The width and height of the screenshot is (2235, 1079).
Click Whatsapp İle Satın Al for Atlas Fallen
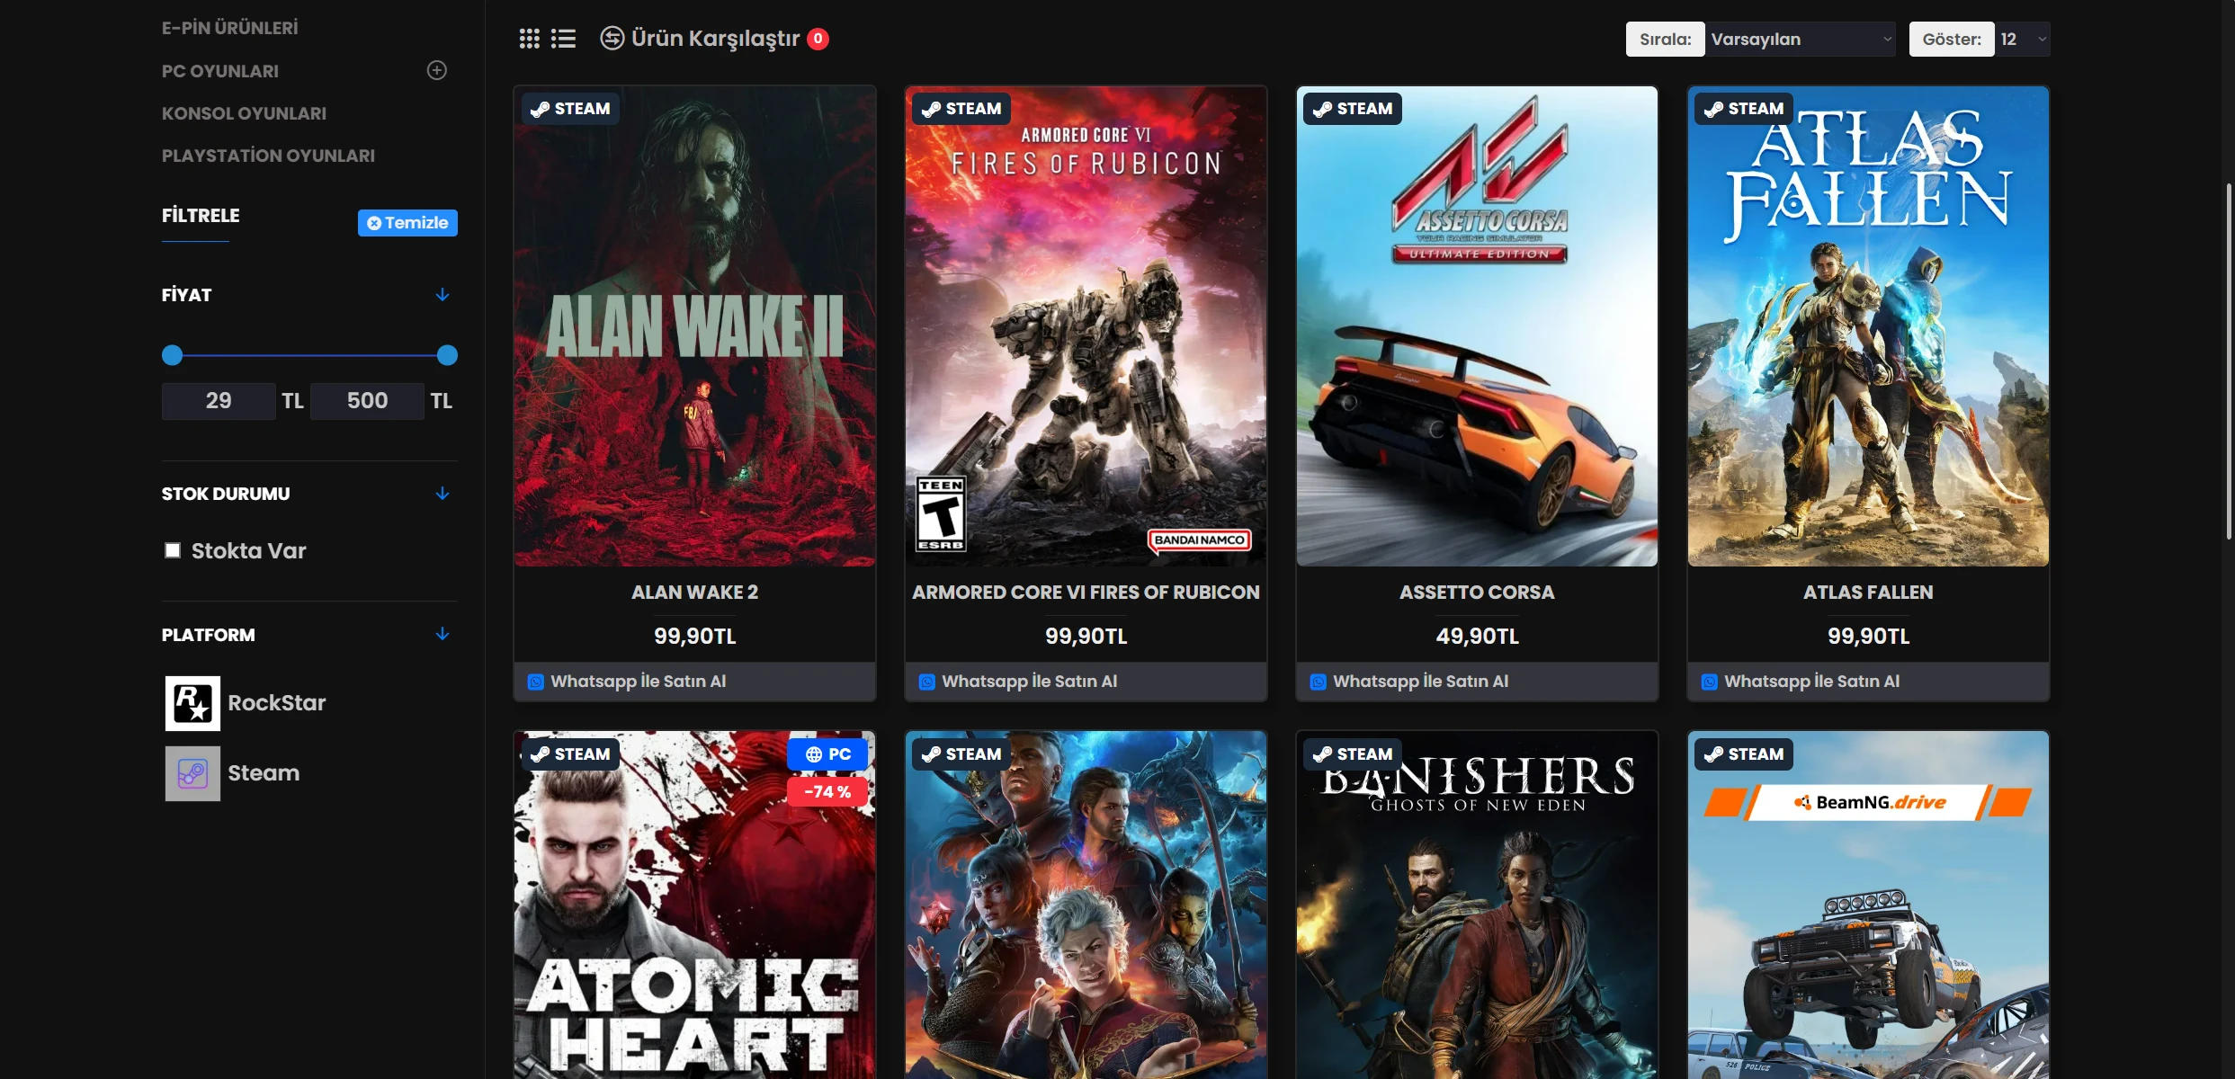coord(1811,682)
